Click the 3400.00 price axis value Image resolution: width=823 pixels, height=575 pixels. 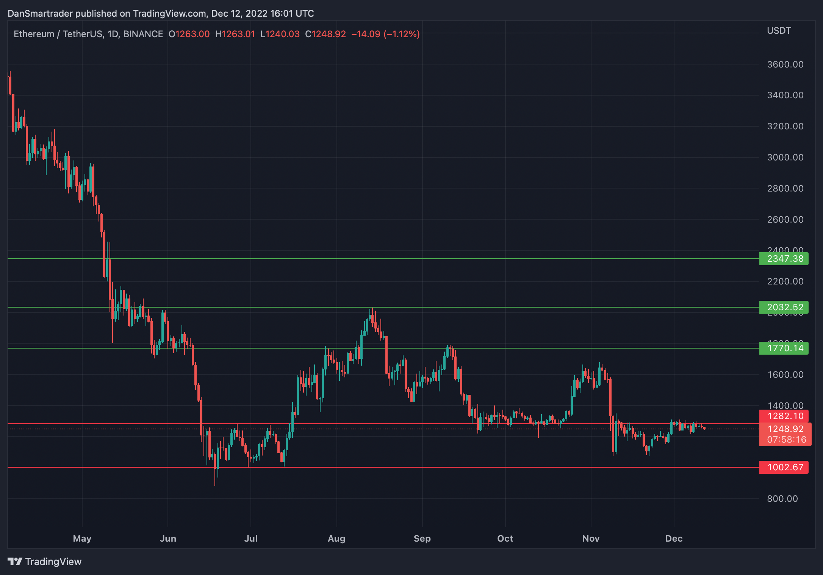click(x=785, y=95)
